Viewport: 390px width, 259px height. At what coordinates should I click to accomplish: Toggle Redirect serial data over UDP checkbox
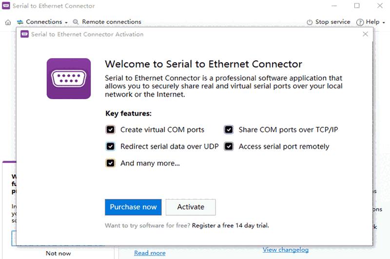coord(111,146)
